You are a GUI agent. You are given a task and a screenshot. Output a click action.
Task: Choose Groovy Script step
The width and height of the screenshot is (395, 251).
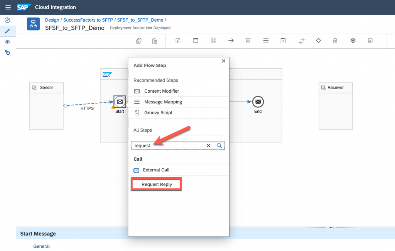178,113
